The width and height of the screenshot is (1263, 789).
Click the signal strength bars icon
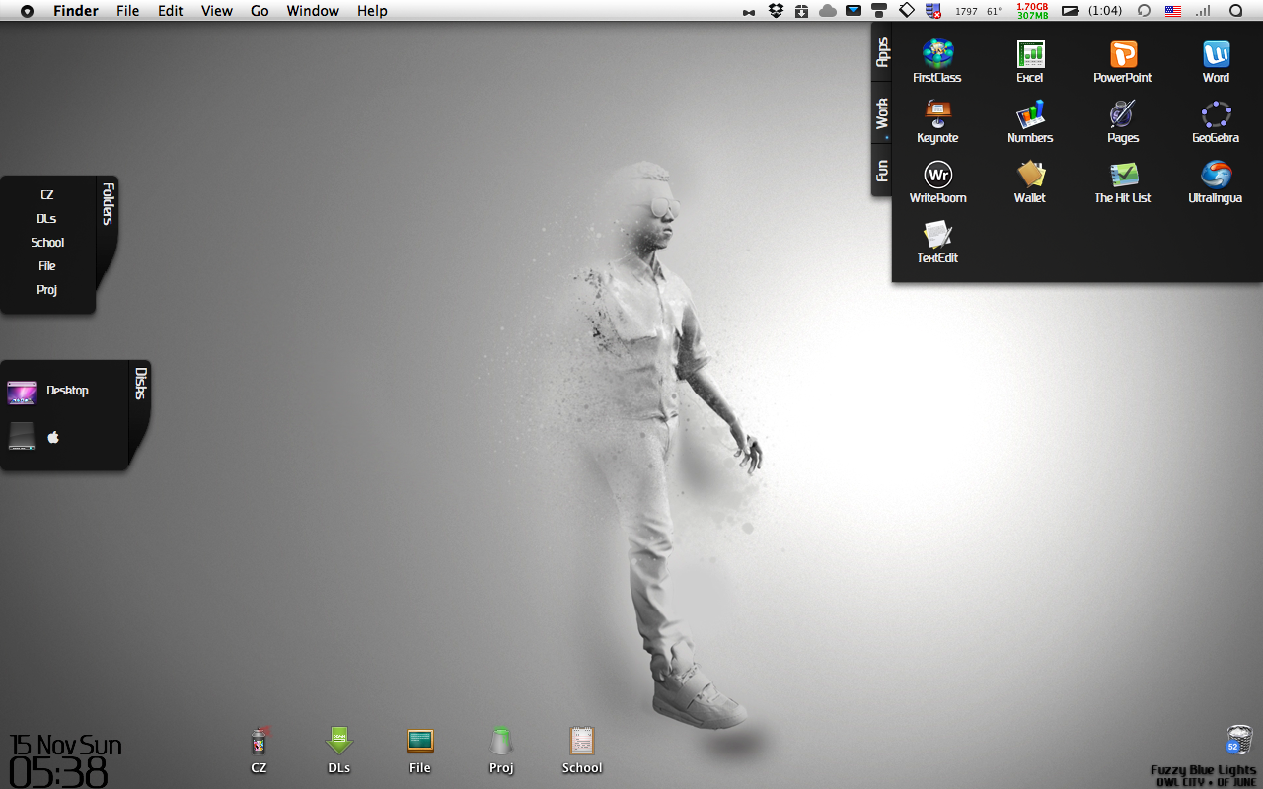tap(1203, 11)
